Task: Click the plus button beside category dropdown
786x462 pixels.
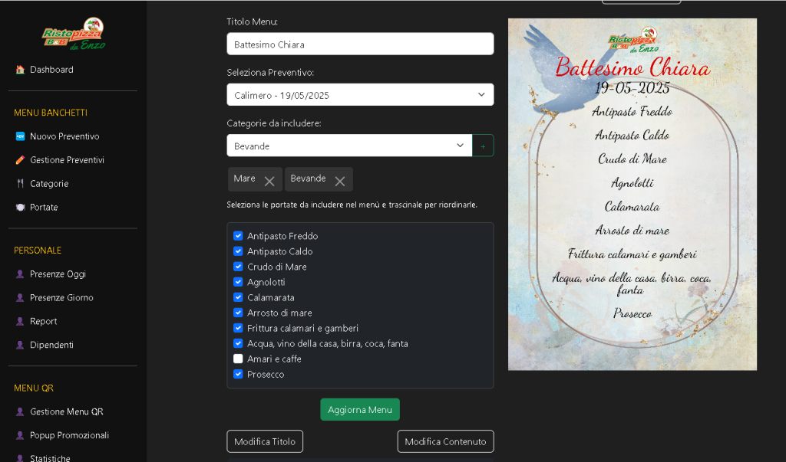Action: pyautogui.click(x=483, y=146)
